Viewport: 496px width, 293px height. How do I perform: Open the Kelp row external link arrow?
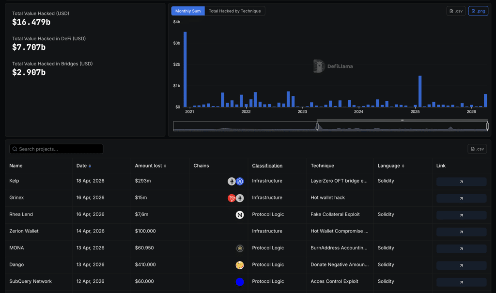[461, 182]
